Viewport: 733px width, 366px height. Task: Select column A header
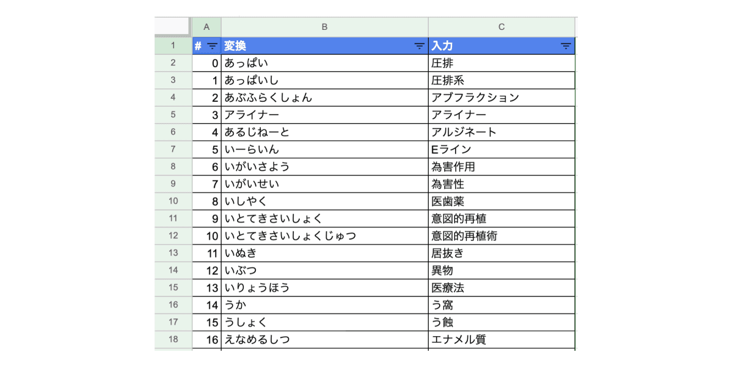[x=206, y=27]
